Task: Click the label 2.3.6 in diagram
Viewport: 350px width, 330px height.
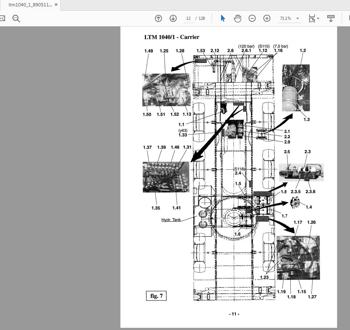Action: [310, 192]
